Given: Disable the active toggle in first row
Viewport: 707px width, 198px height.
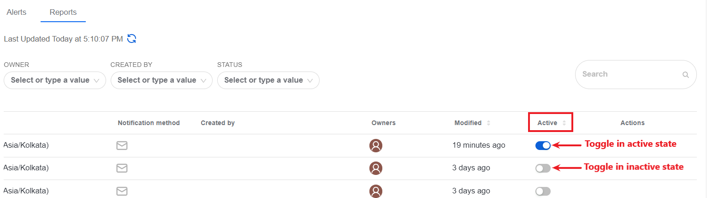Looking at the screenshot, I should click(x=543, y=145).
